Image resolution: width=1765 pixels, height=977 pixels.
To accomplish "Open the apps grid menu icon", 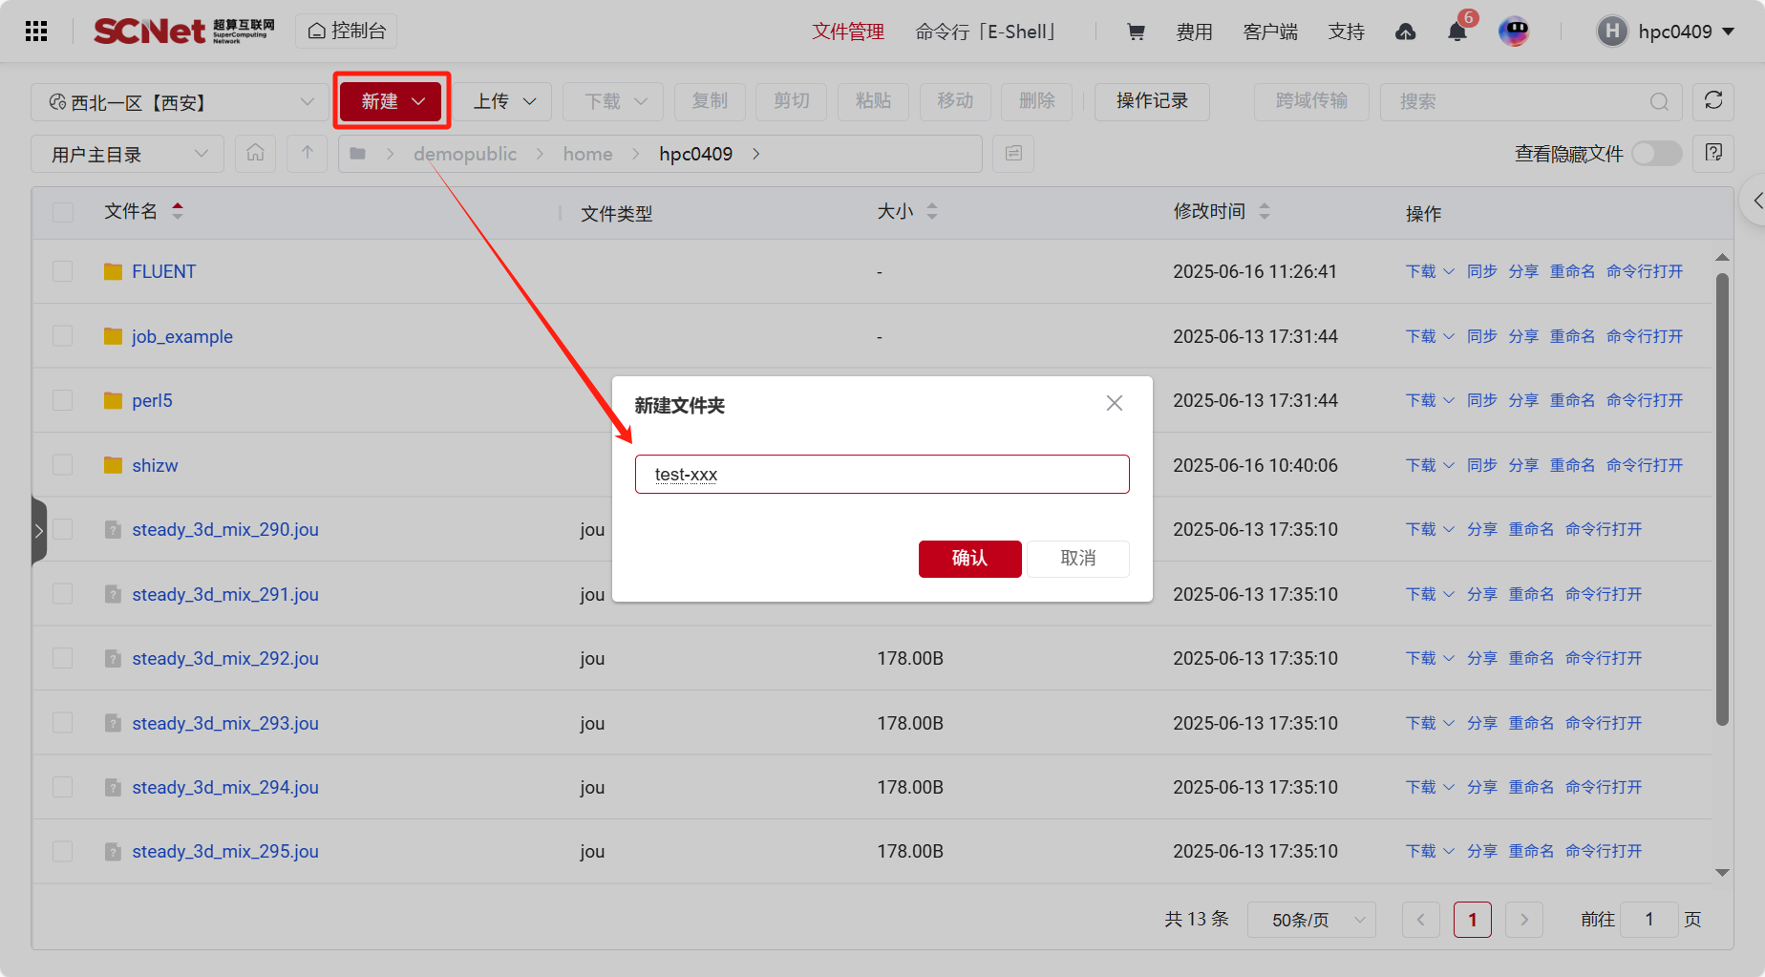I will [36, 32].
